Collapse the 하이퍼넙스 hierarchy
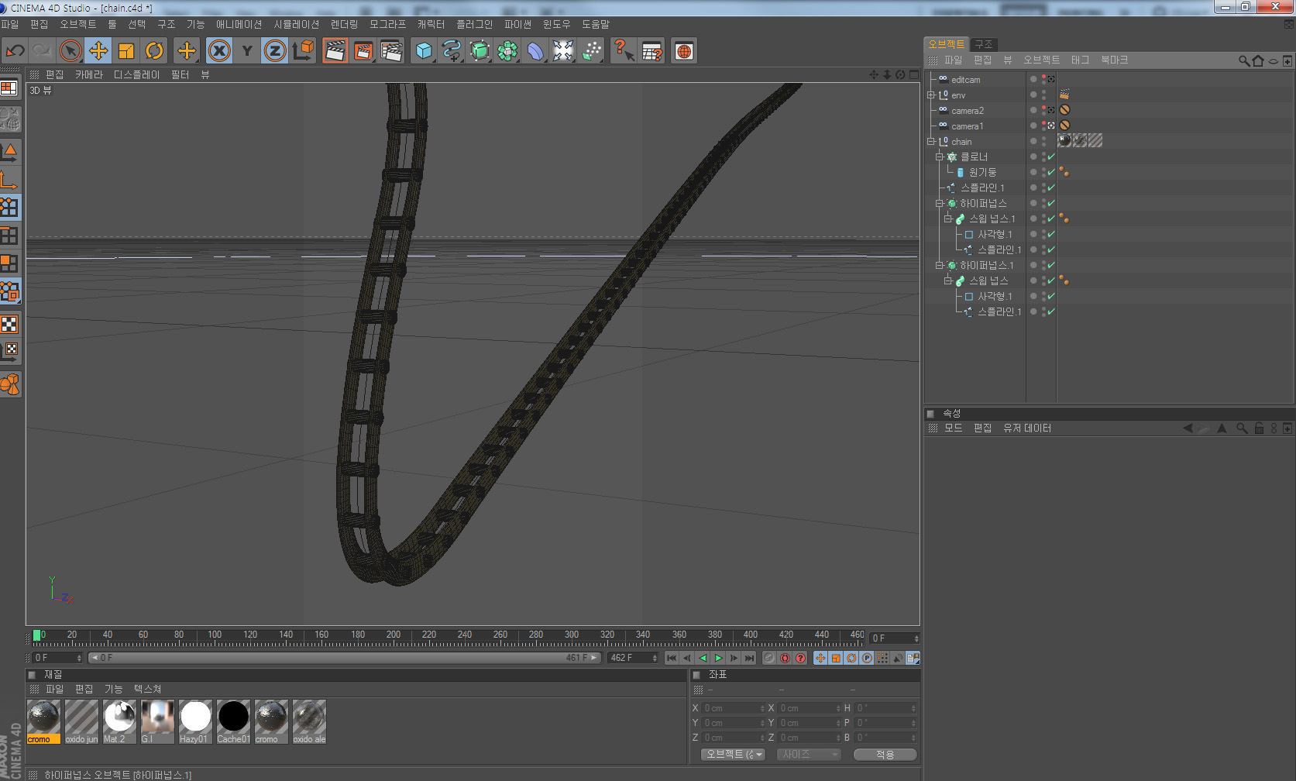This screenshot has width=1296, height=781. (x=939, y=203)
